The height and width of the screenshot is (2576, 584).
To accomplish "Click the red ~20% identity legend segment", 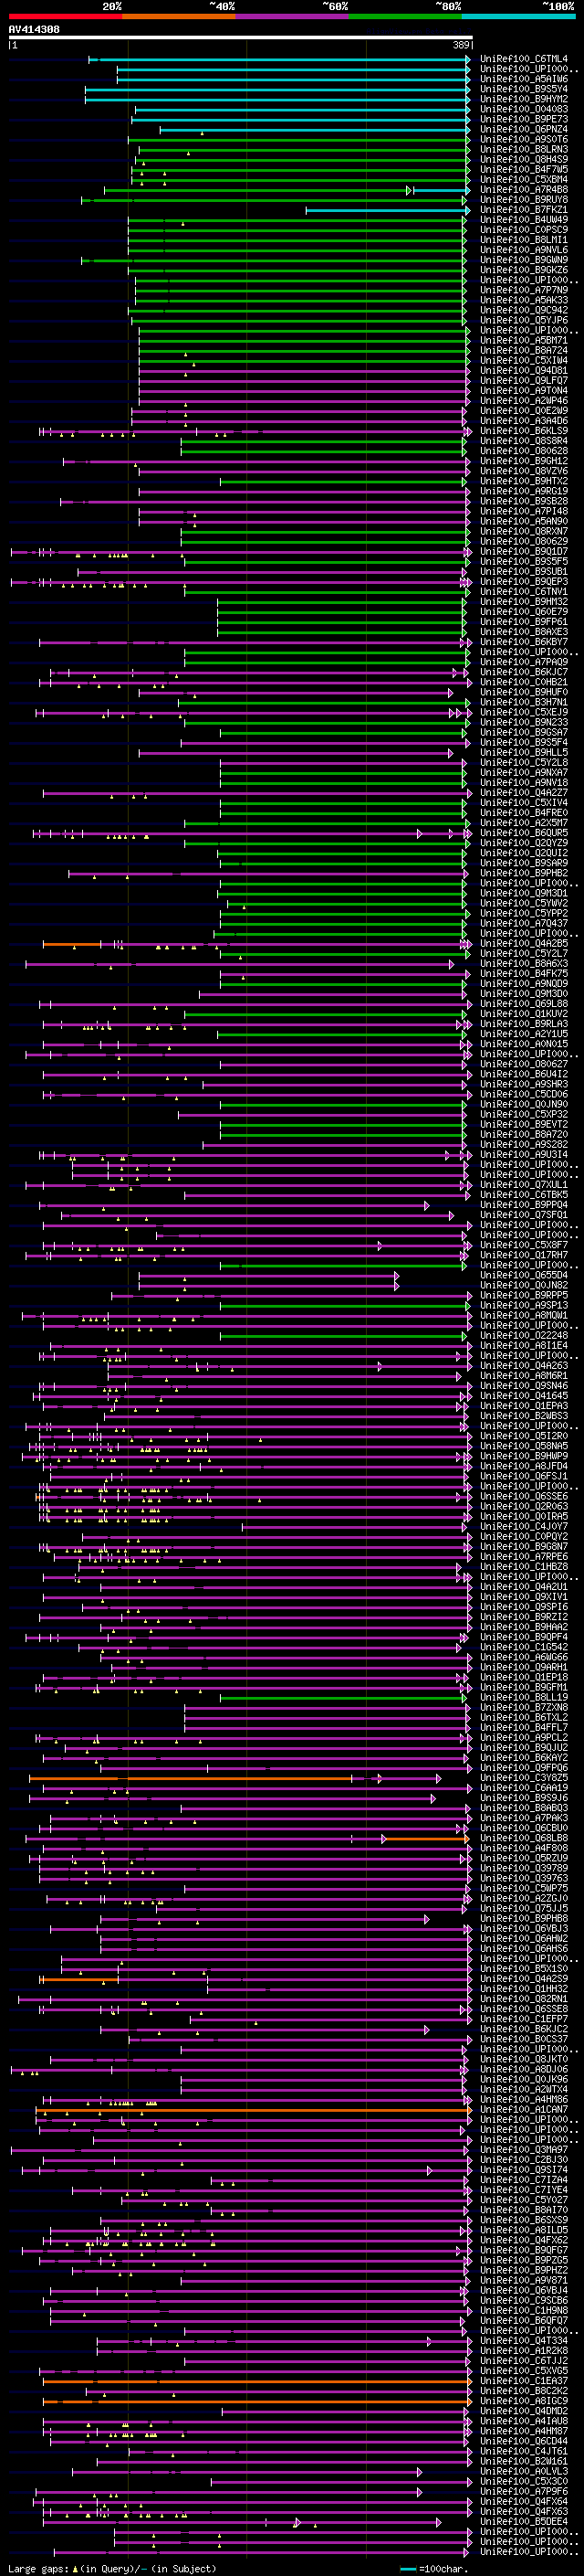I will 66,17.
